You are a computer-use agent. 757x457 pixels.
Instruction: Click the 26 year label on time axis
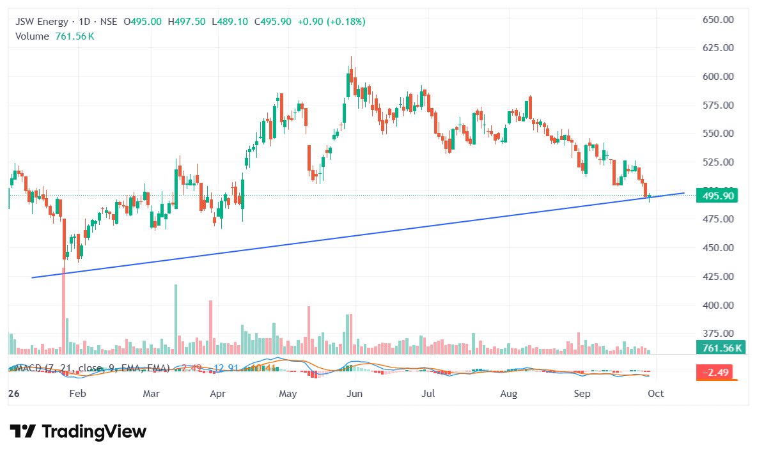click(x=14, y=394)
